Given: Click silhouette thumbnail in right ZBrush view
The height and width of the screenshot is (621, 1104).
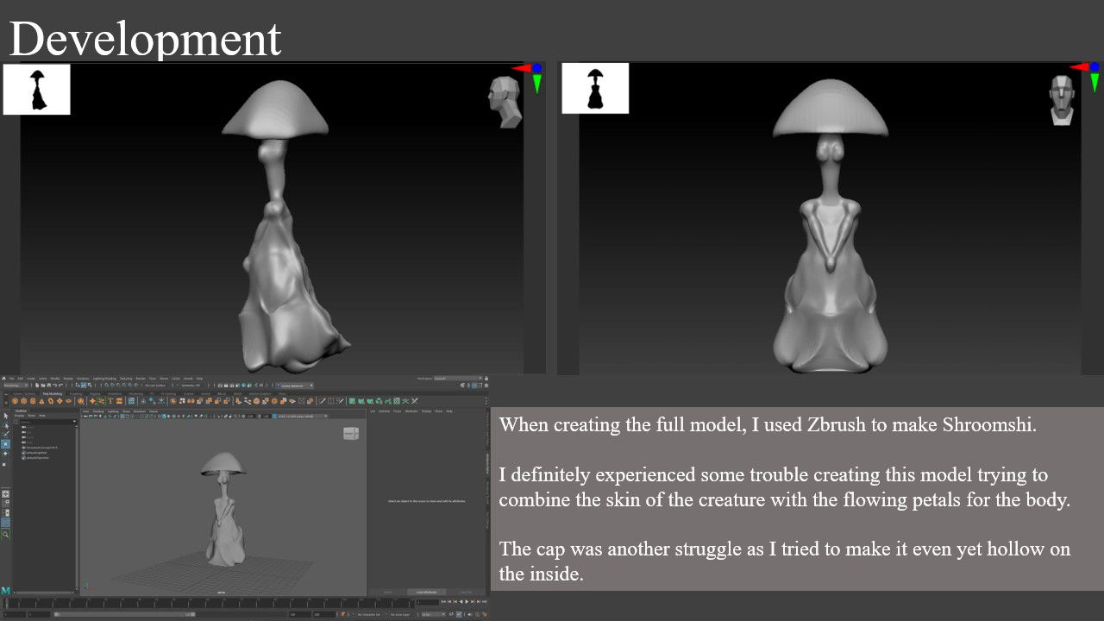Looking at the screenshot, I should tap(595, 88).
